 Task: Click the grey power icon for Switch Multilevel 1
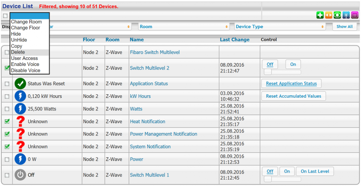(x=20, y=175)
